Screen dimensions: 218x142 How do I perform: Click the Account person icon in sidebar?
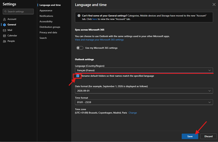coord(4,19)
